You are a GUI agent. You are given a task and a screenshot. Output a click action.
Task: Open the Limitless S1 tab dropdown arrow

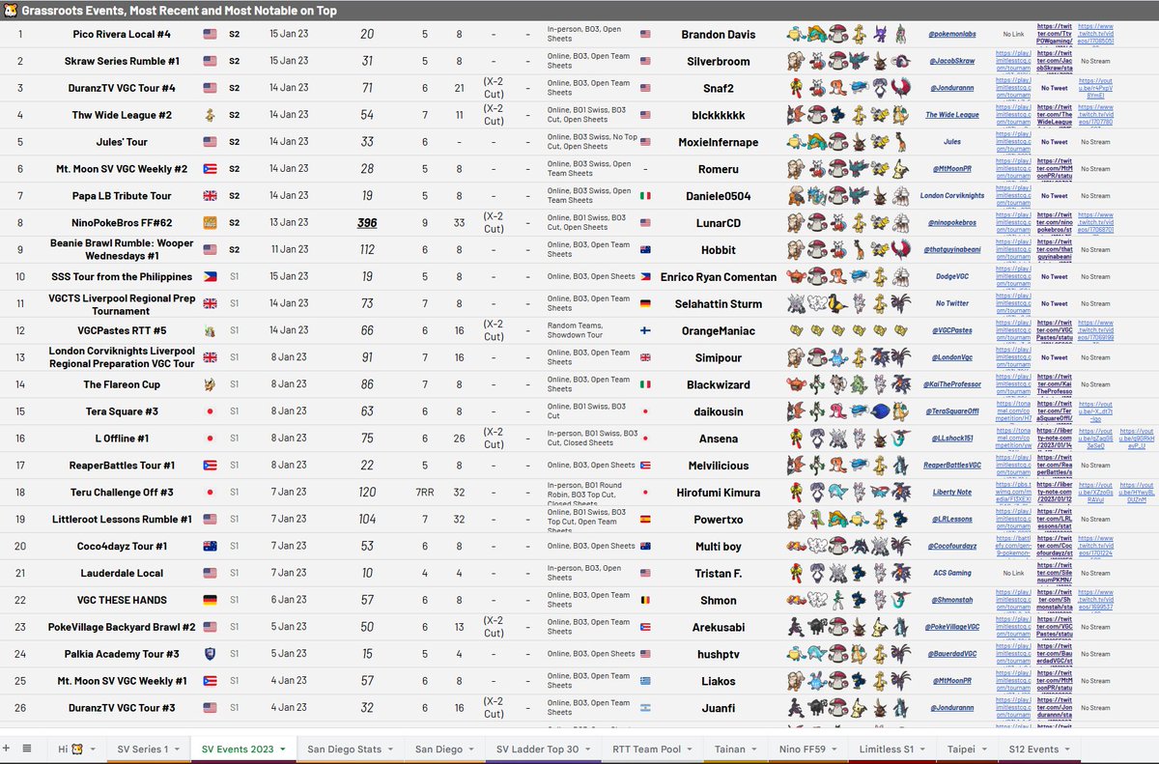(924, 750)
